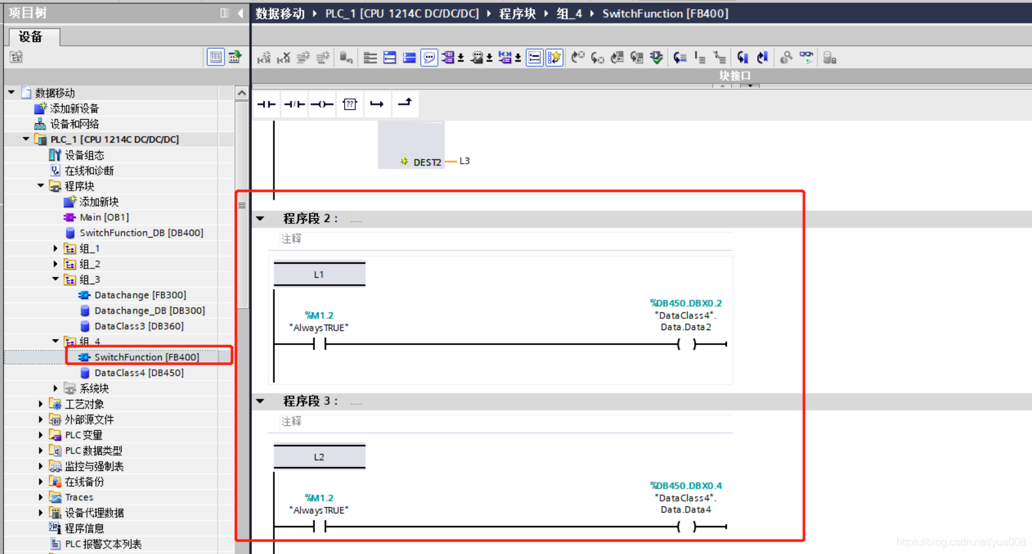Select the DB450.DBX0.2 output coil
The height and width of the screenshot is (554, 1032).
686,344
